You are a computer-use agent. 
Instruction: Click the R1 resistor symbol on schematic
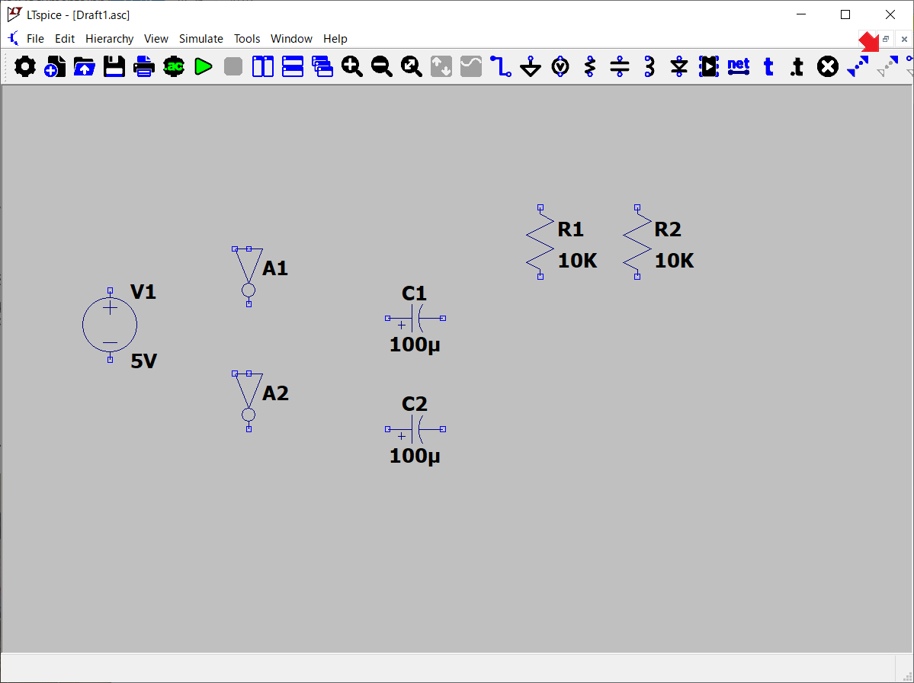pos(540,242)
